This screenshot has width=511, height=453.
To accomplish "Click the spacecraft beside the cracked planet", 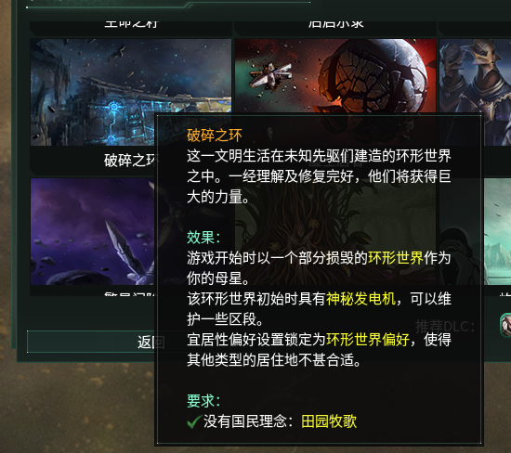I will pyautogui.click(x=270, y=75).
